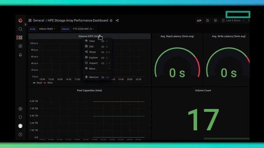Star the dashboard as favorite
The height and width of the screenshot is (148, 264).
pyautogui.click(x=111, y=21)
